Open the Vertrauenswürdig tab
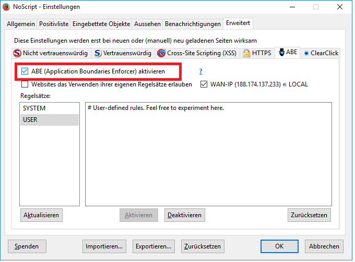This screenshot has height=262, width=355. (123, 53)
